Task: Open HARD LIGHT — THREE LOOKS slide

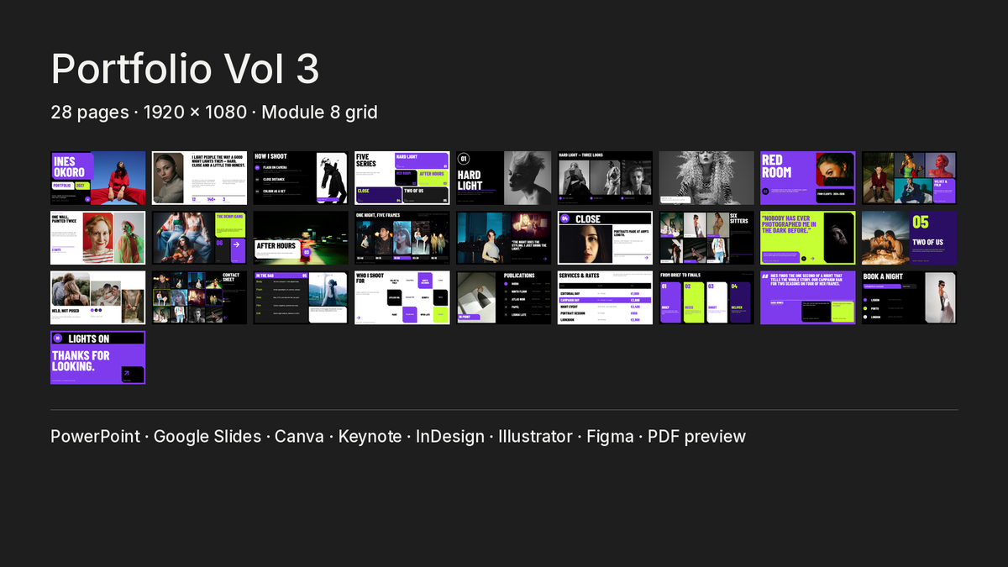Action: click(606, 178)
